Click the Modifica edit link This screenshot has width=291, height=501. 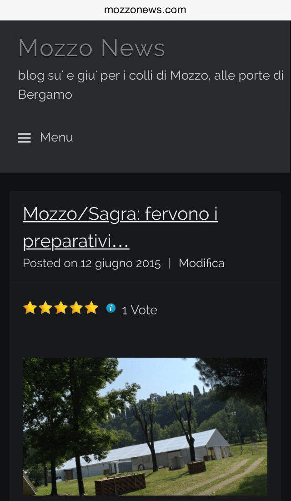coord(201,263)
